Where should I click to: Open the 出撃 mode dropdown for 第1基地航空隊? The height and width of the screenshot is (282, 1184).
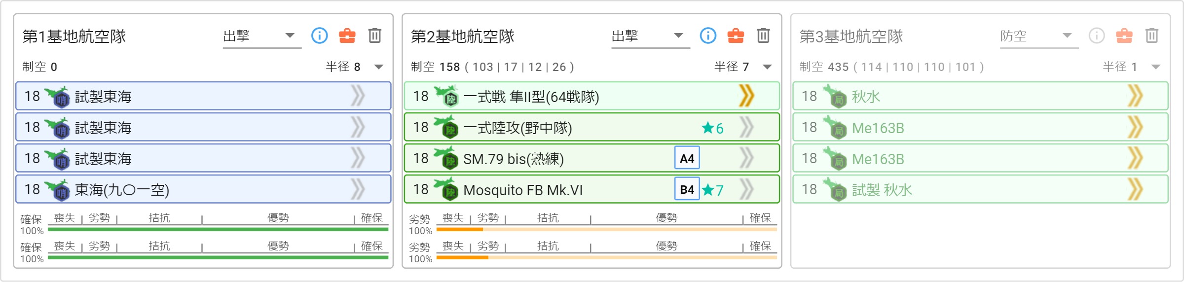click(x=262, y=36)
